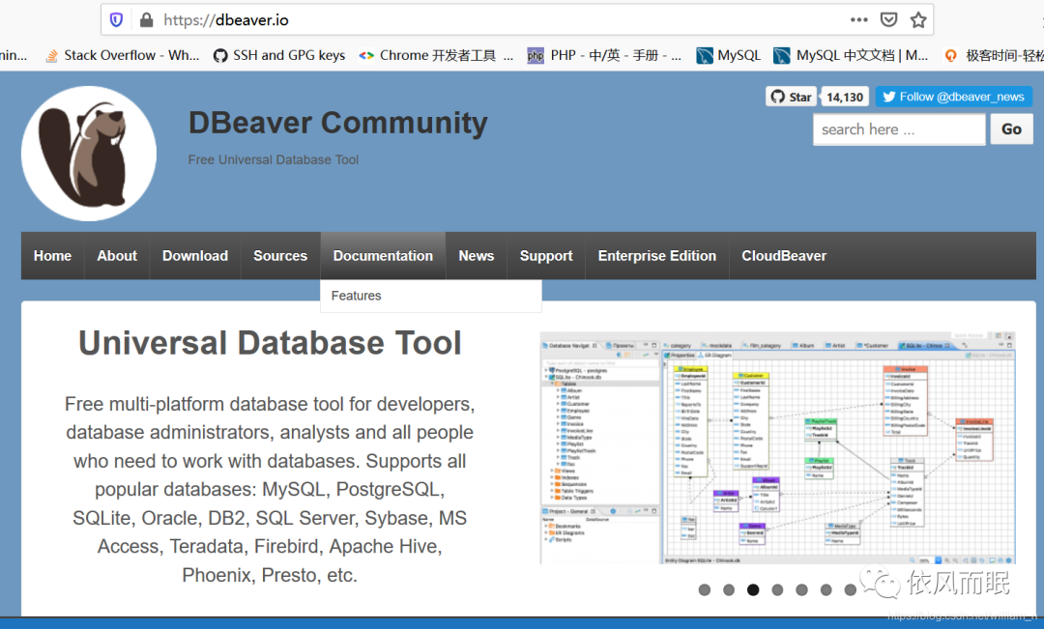Image resolution: width=1044 pixels, height=629 pixels.
Task: Click the ER diagram screenshot slide
Action: click(x=777, y=448)
